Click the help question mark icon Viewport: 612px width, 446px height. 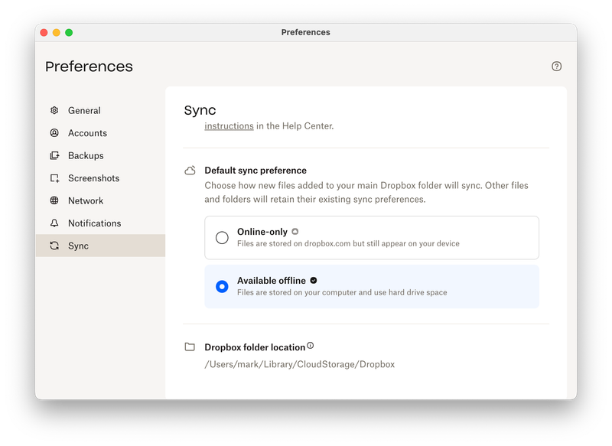coord(556,66)
